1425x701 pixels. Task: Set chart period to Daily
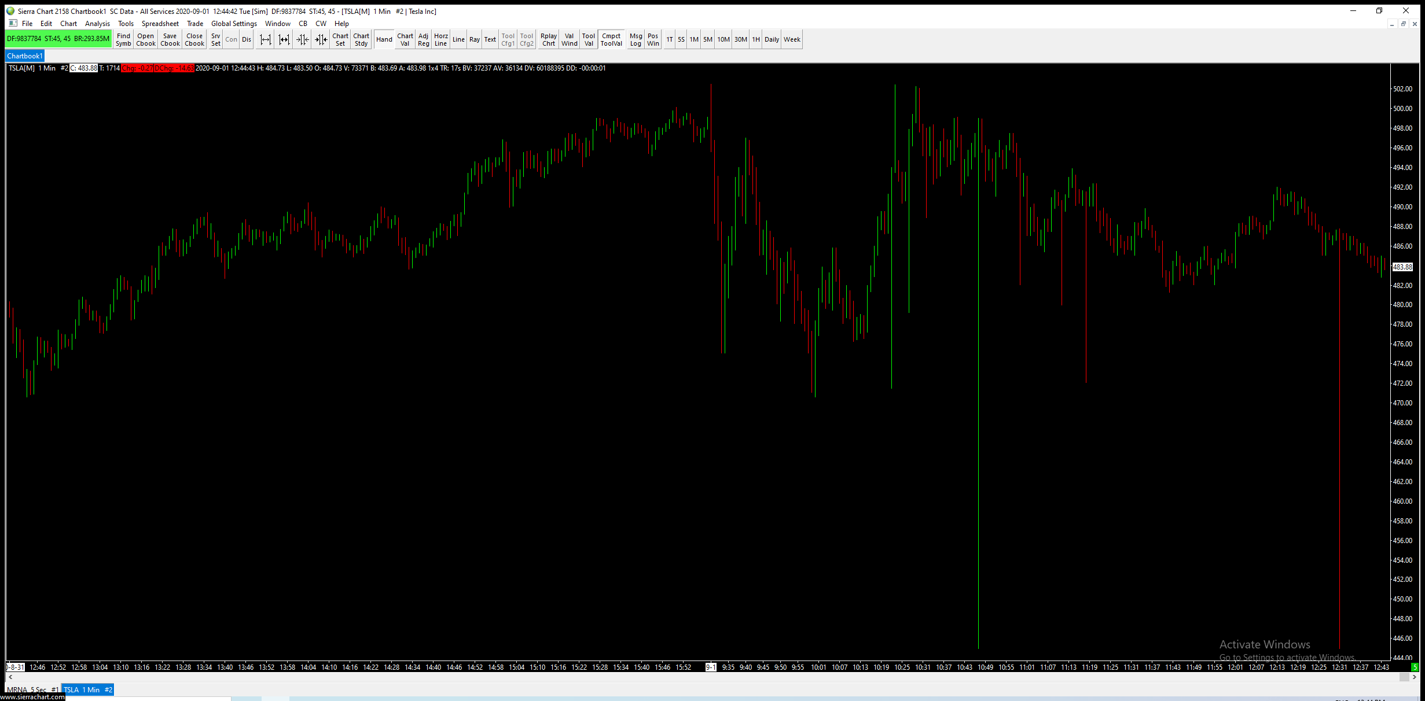coord(771,39)
